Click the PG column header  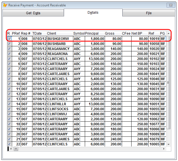[x=162, y=33]
